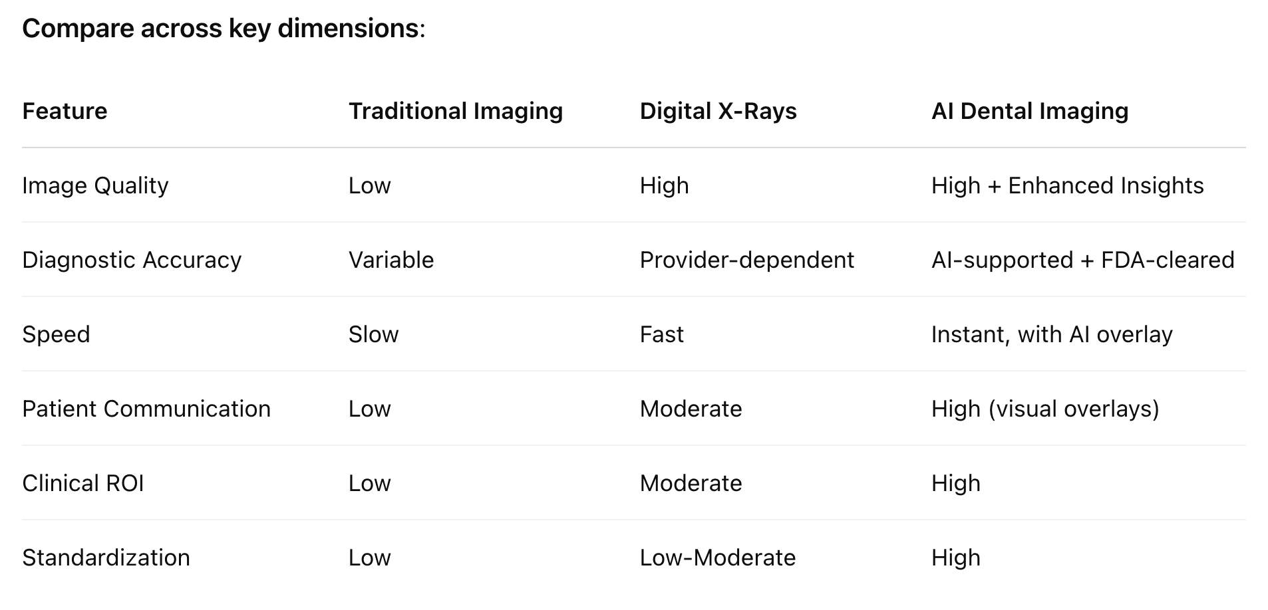1268x610 pixels.
Task: Select the Standardization row label
Action: [x=106, y=558]
